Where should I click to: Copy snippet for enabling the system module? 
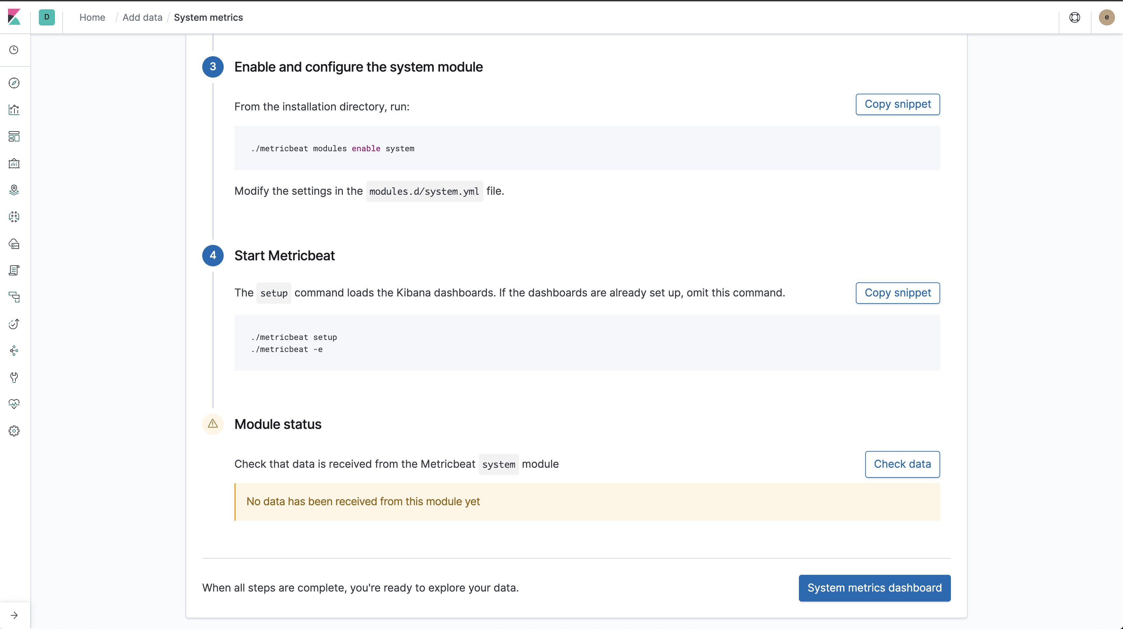tap(898, 104)
